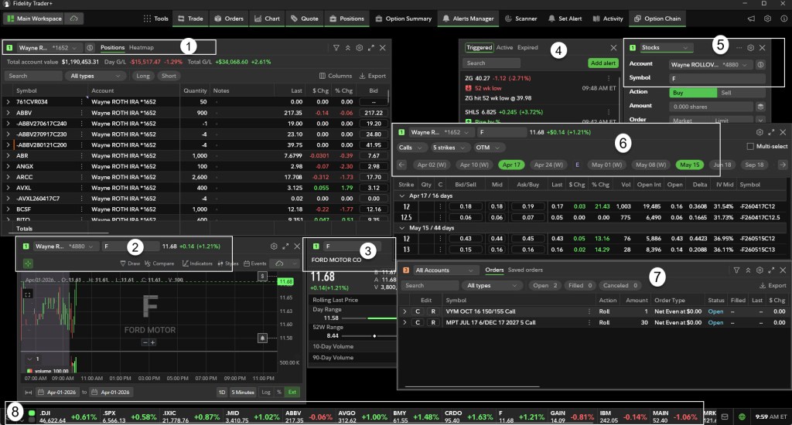Open chart Indicators menu
Screen dimensions: 792x425
click(x=197, y=263)
